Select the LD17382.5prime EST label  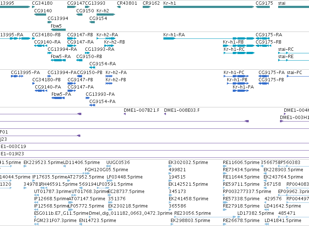pyautogui.click(x=256, y=213)
